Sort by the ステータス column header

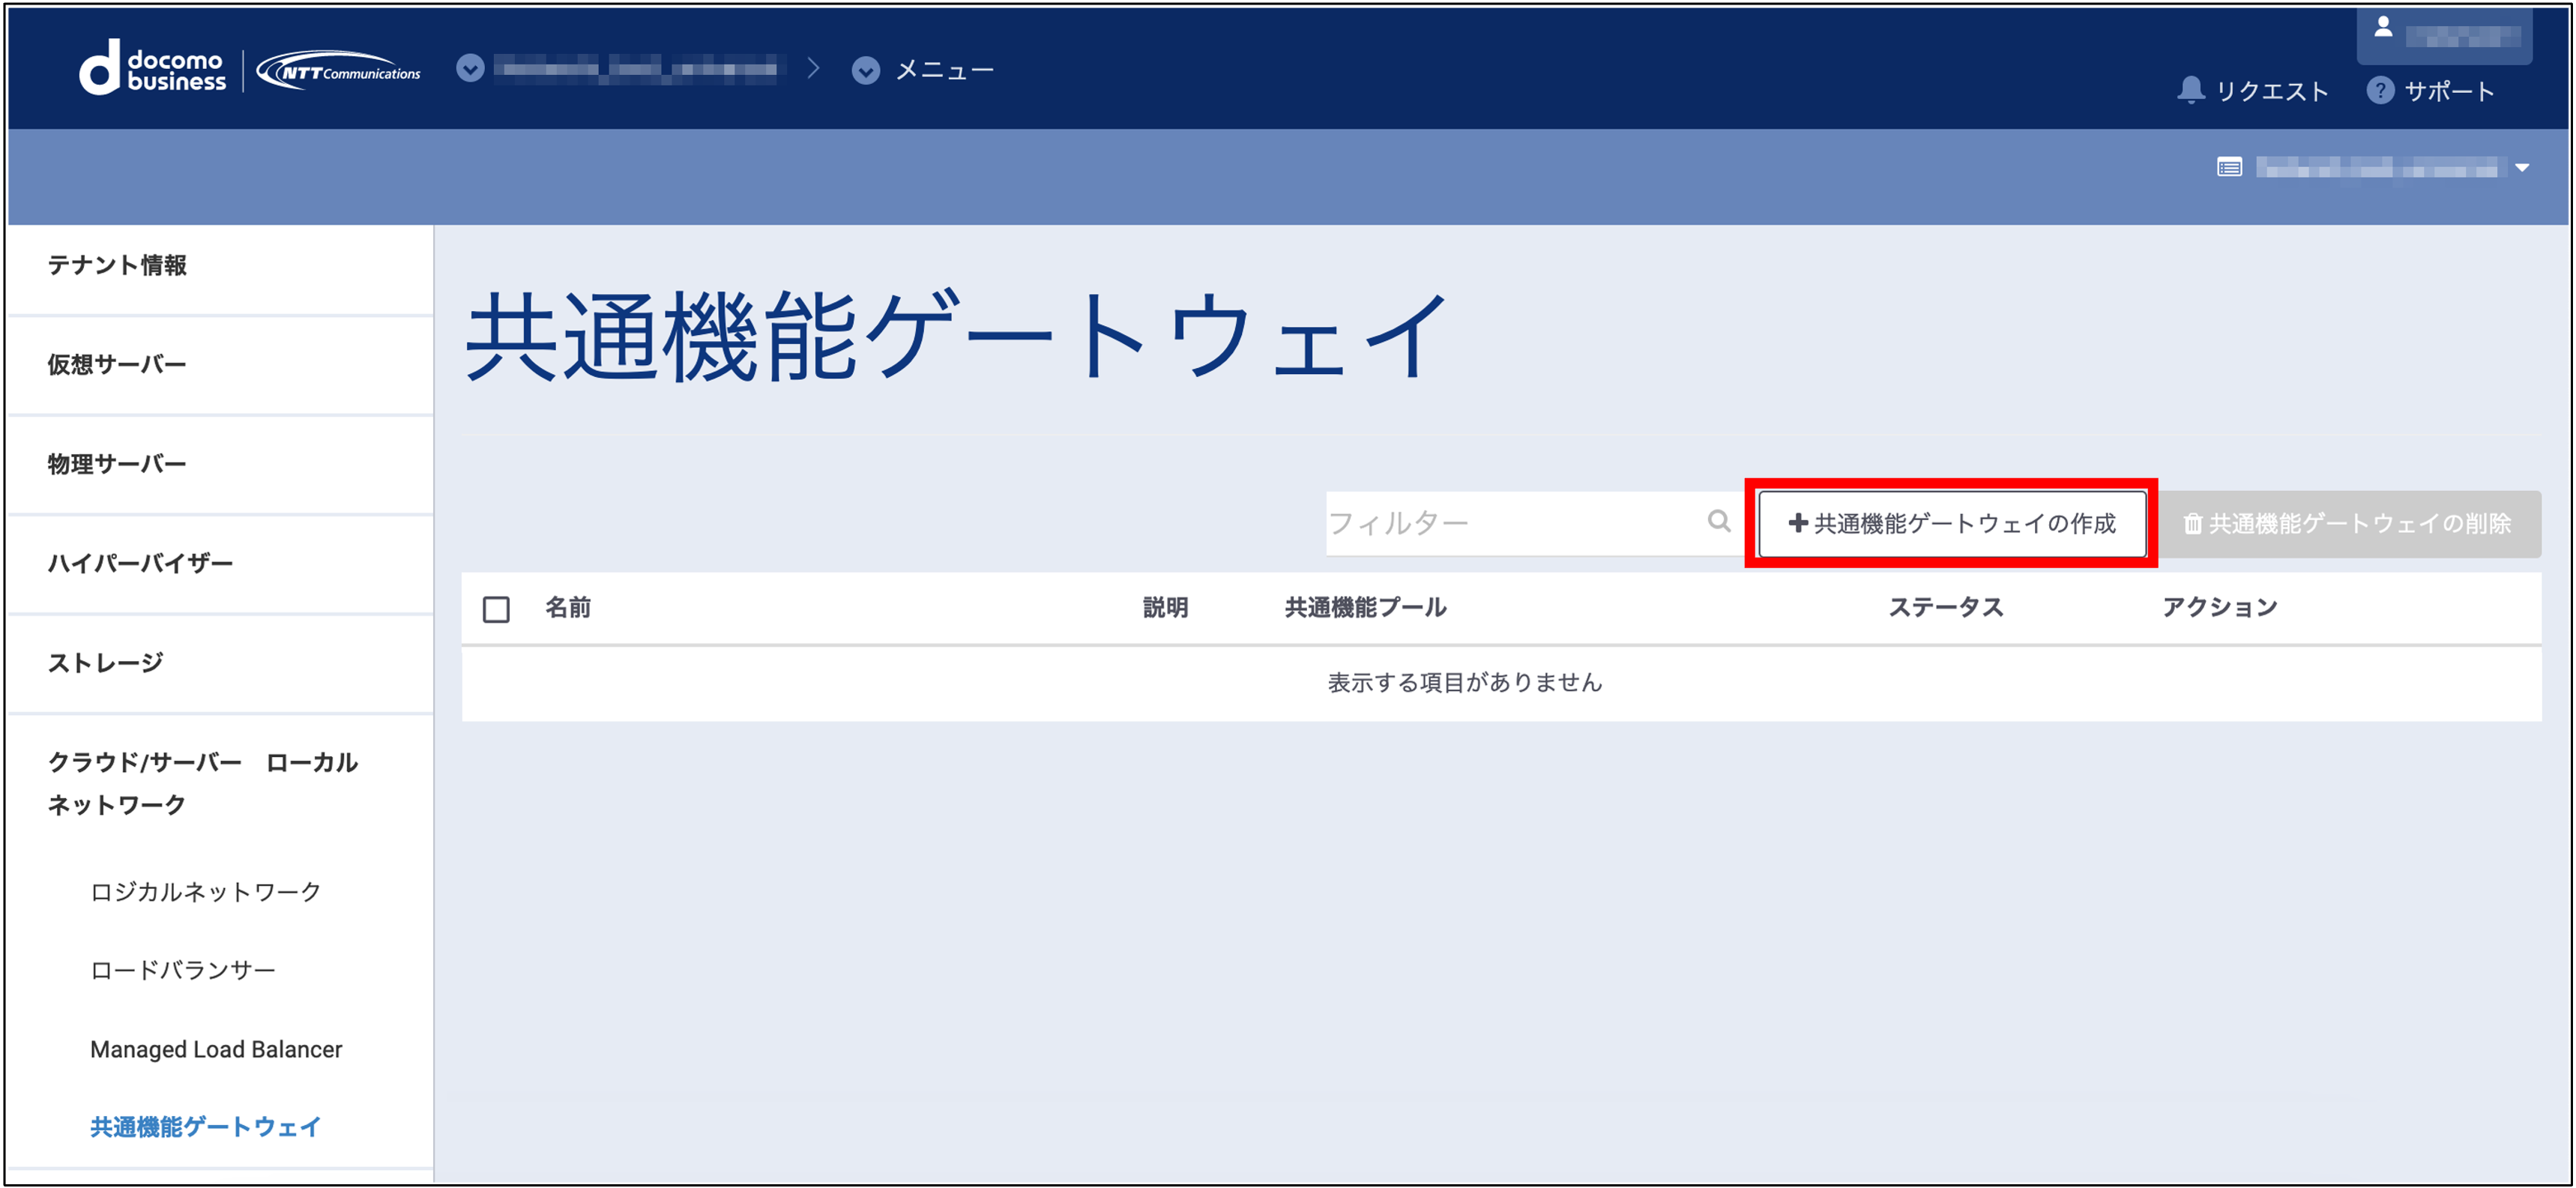click(x=1945, y=607)
